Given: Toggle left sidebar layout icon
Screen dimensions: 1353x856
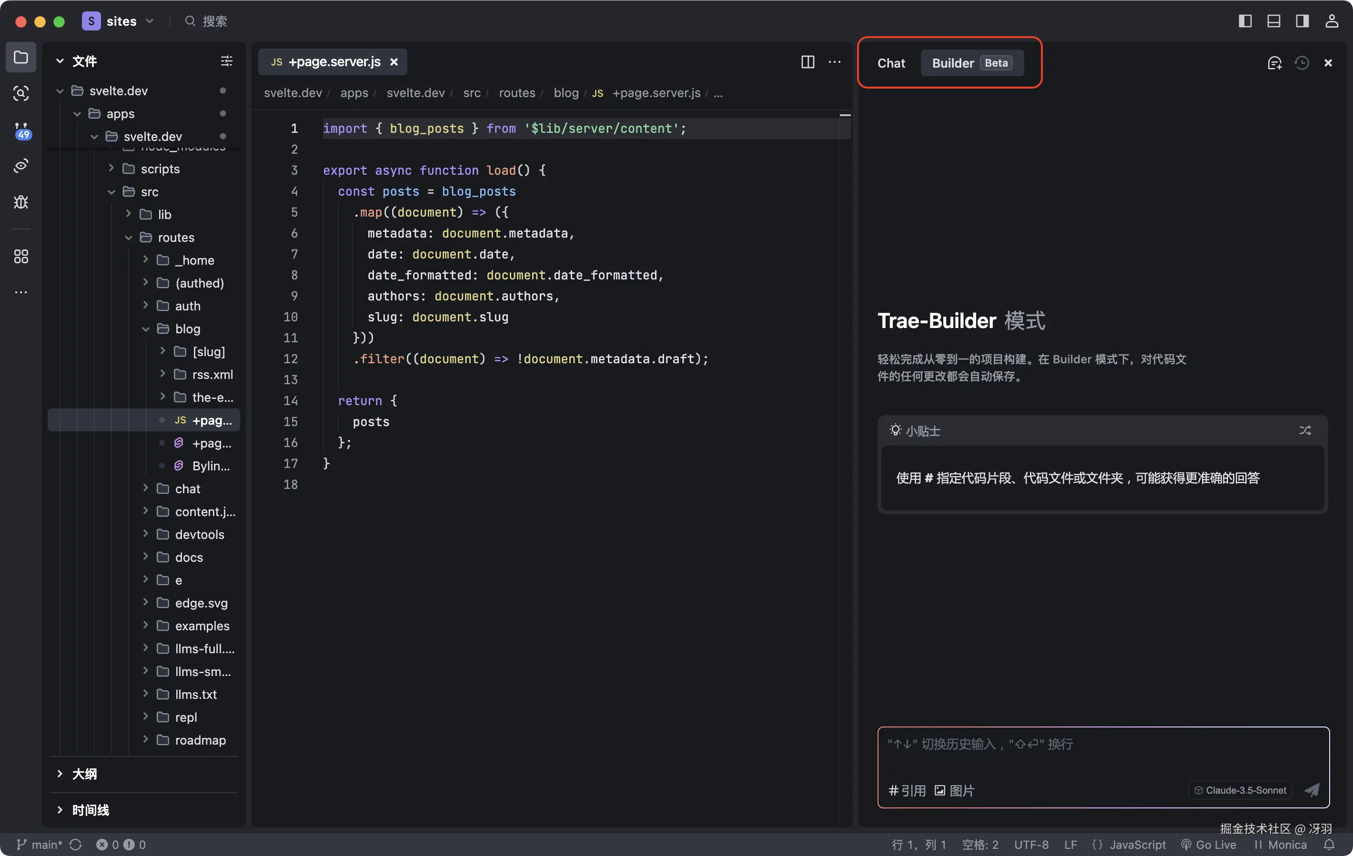Looking at the screenshot, I should (1245, 21).
